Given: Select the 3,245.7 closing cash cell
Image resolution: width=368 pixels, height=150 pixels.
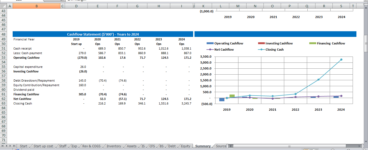Looking at the screenshot, I should click(x=186, y=103).
